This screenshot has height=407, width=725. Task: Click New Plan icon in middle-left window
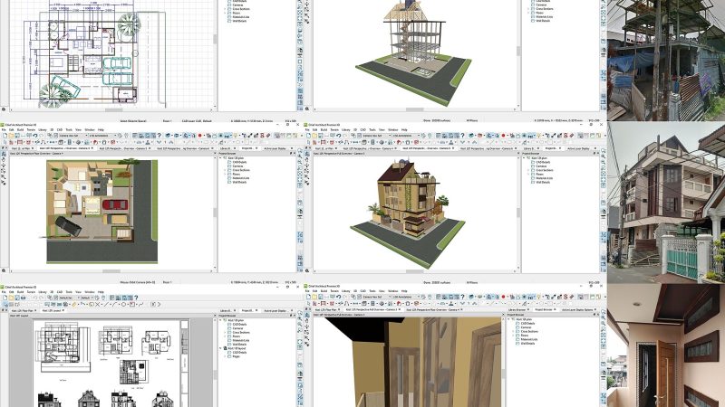(5, 135)
